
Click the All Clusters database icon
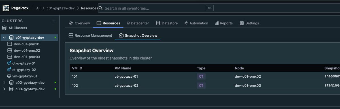(4, 28)
